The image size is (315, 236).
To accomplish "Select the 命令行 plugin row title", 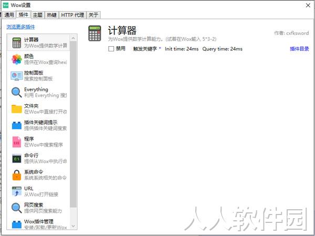I will (x=31, y=155).
